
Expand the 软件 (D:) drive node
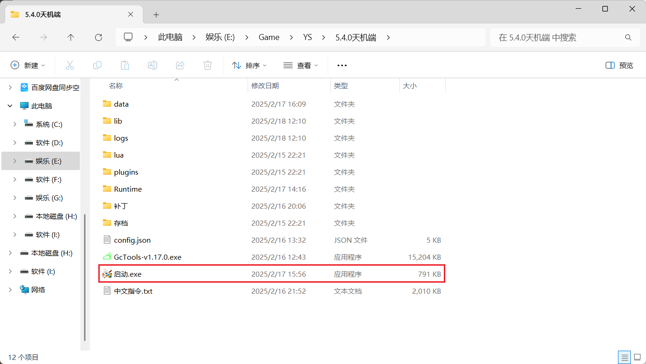[x=15, y=142]
